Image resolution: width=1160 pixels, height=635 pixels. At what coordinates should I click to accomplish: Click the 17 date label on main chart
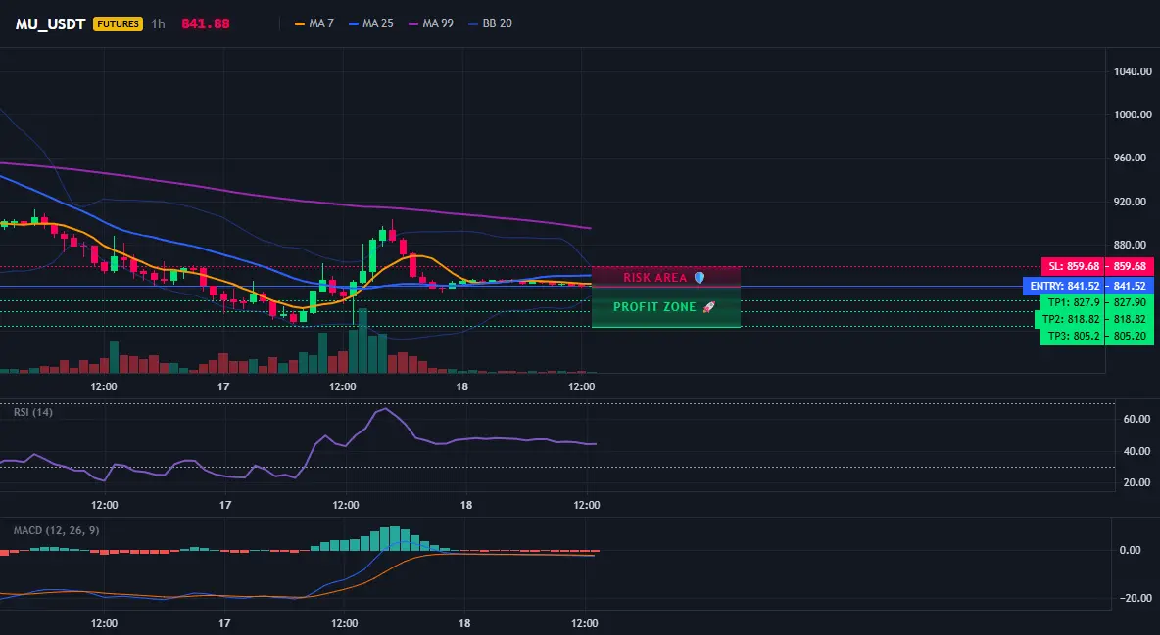click(223, 386)
